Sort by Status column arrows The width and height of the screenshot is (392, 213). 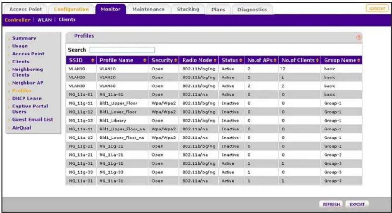tap(241, 60)
